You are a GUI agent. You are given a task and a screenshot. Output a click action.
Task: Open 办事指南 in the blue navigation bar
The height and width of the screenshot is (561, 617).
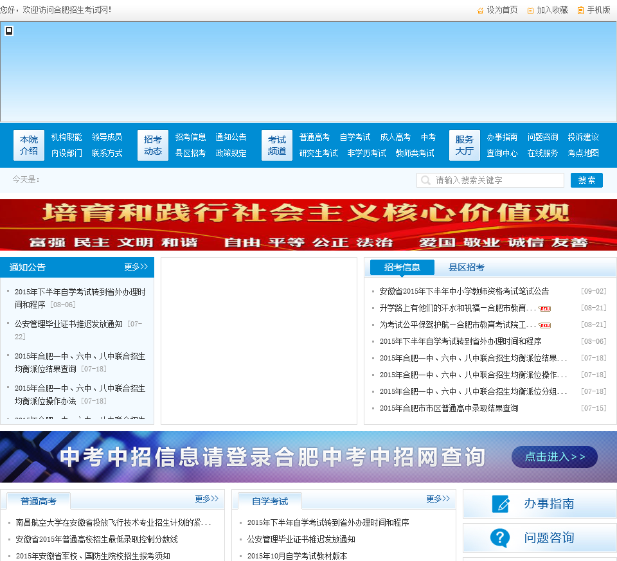(x=502, y=137)
